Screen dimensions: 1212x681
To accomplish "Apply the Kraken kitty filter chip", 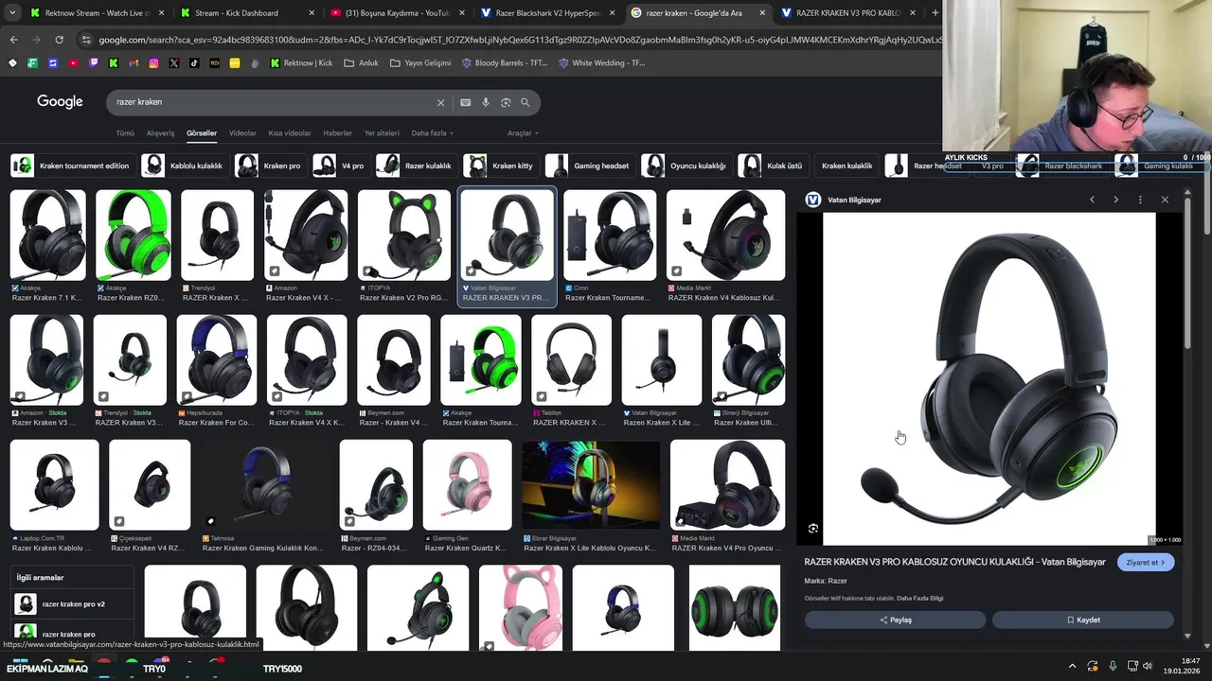I will [x=499, y=166].
